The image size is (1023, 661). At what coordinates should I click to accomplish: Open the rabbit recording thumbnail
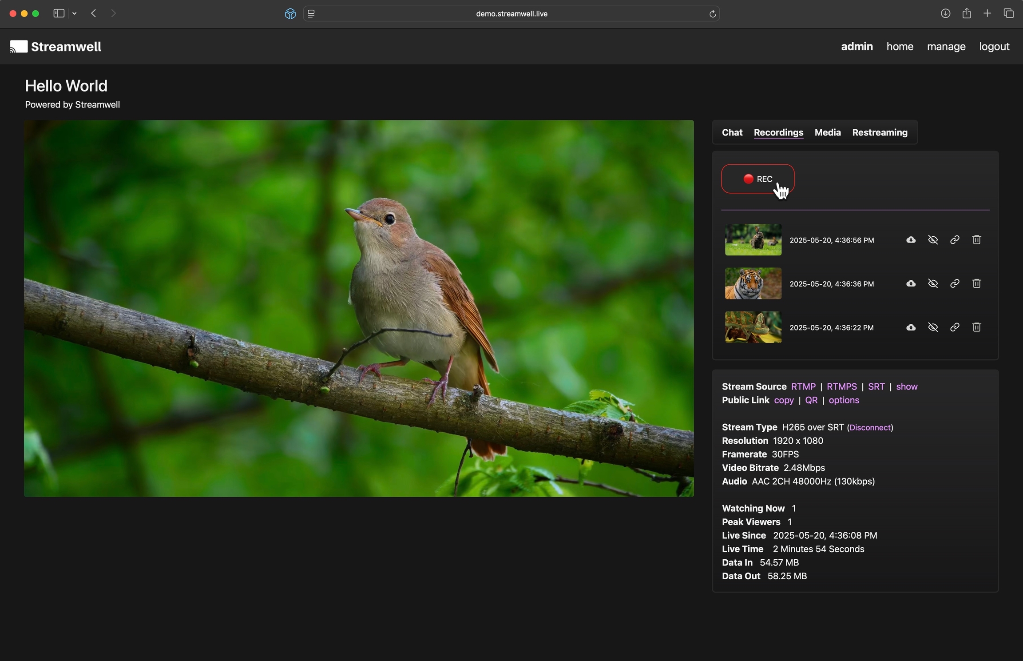click(x=753, y=240)
